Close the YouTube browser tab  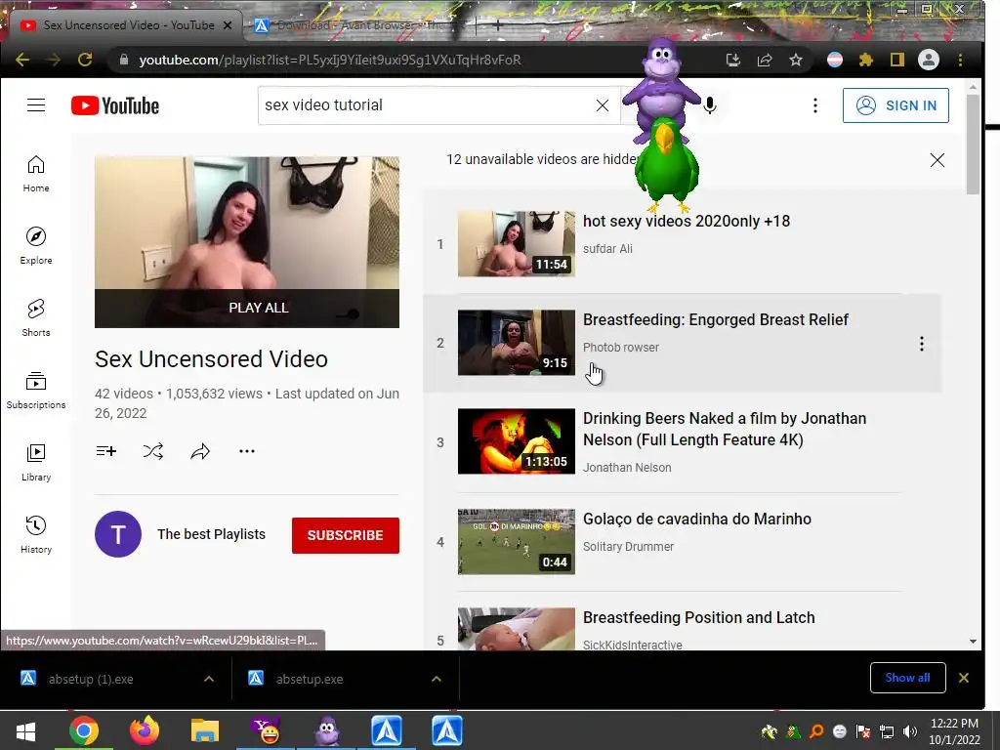point(227,25)
